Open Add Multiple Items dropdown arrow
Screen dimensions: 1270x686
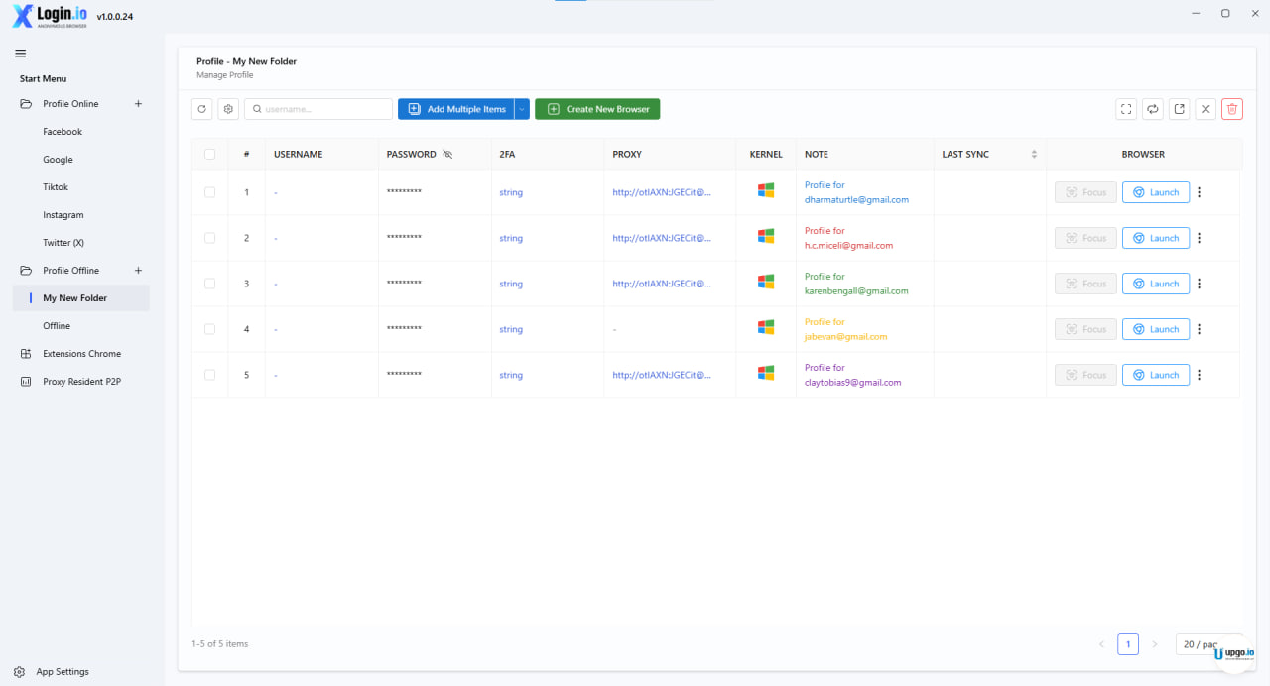click(x=522, y=109)
